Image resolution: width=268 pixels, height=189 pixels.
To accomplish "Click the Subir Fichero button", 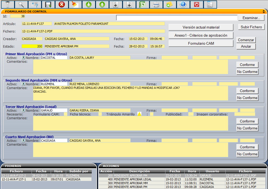I will click(x=251, y=27).
